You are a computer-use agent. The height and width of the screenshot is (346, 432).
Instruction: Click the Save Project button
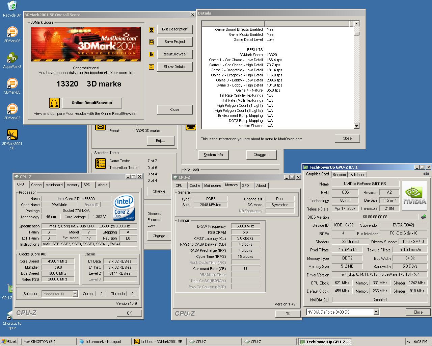tap(174, 42)
